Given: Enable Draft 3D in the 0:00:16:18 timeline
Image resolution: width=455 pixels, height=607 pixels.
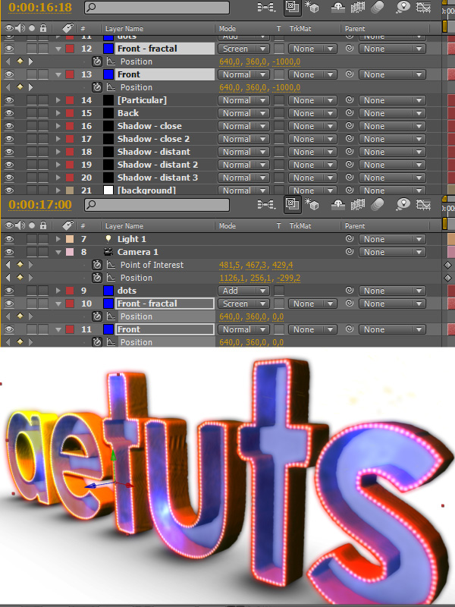Looking at the screenshot, I should (312, 8).
